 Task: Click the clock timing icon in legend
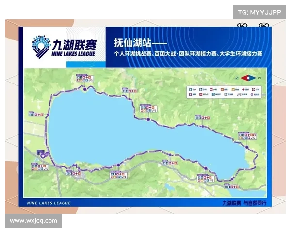click(254, 89)
